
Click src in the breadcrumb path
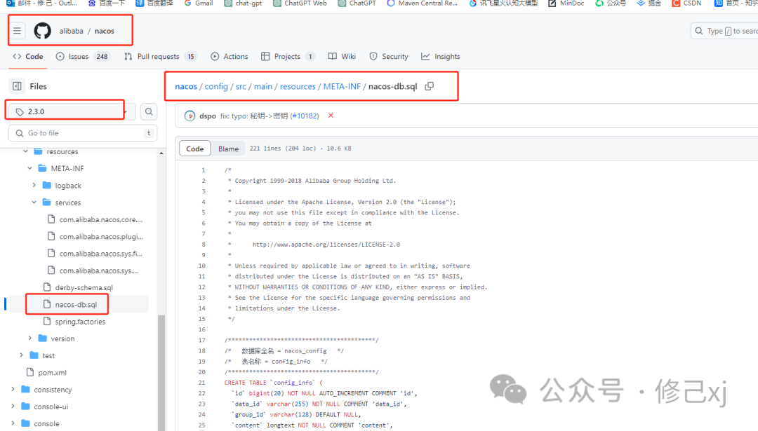241,86
